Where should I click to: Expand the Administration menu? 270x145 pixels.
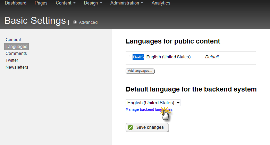[x=127, y=3]
